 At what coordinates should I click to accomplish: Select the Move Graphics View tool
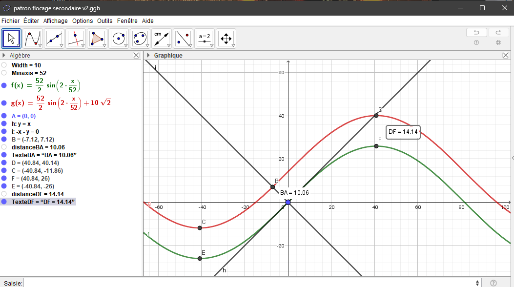tap(226, 39)
